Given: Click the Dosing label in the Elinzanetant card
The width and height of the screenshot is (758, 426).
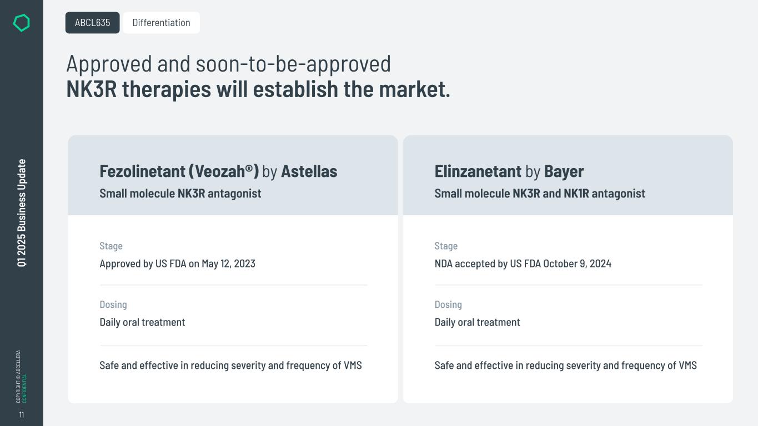Looking at the screenshot, I should click(x=448, y=305).
